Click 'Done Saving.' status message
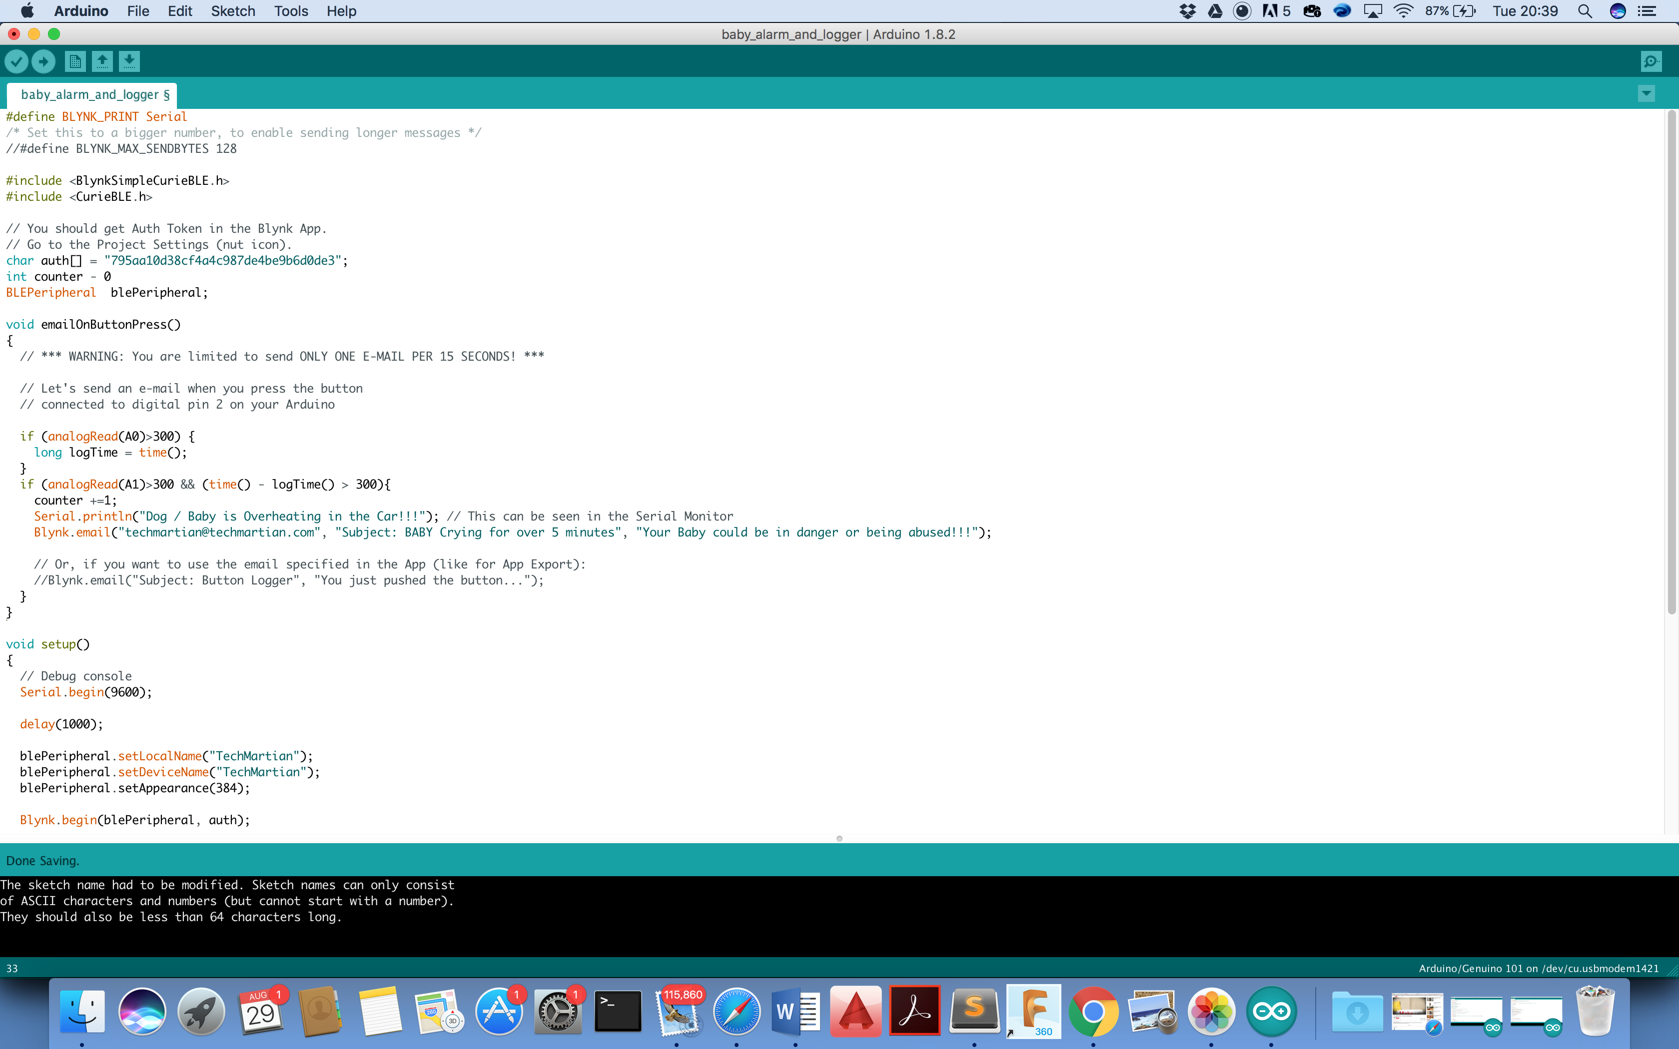This screenshot has height=1049, width=1679. (42, 861)
